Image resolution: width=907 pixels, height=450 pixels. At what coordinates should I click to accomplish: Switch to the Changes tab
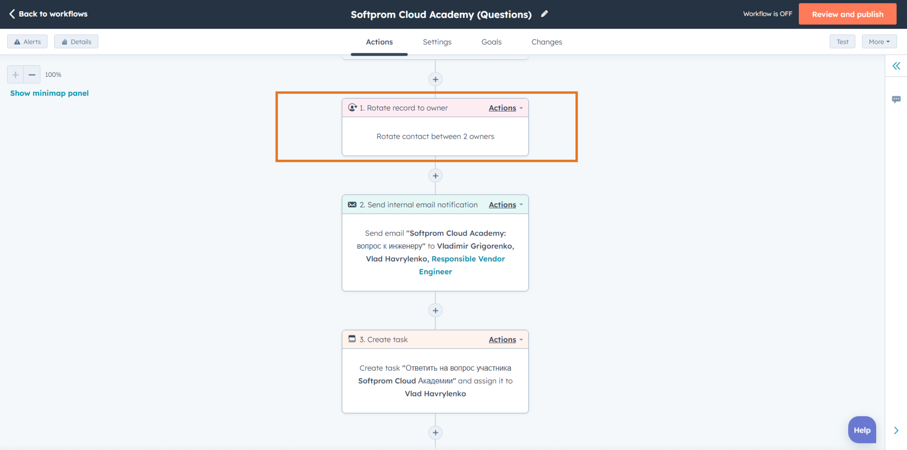pyautogui.click(x=547, y=42)
